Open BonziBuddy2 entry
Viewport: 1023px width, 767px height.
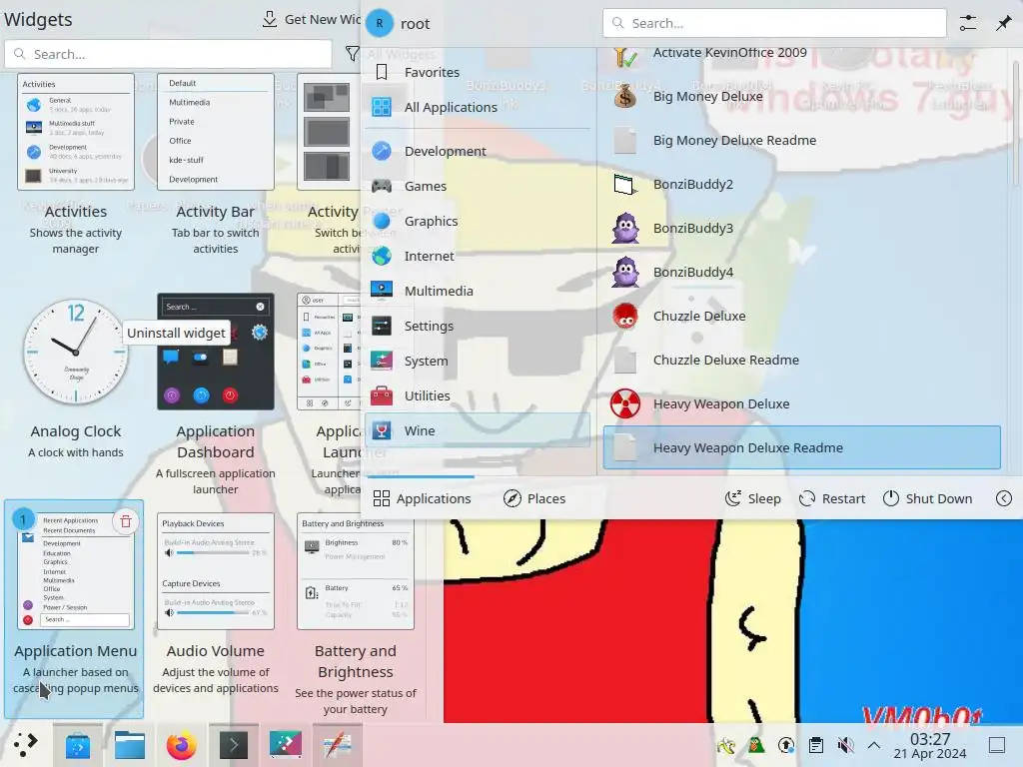click(801, 185)
